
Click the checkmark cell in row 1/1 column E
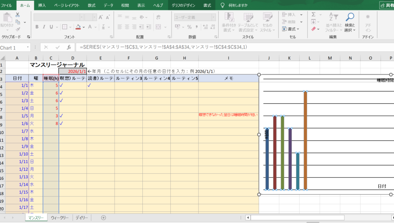point(89,86)
